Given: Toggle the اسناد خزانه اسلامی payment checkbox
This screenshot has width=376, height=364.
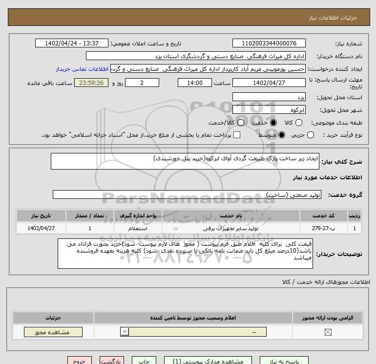Looking at the screenshot, I should pos(237,135).
